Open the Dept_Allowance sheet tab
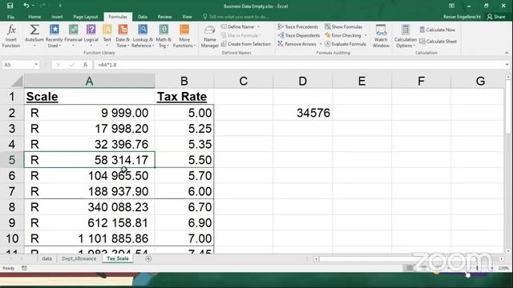Screen dimensions: 513x288 click(x=79, y=258)
